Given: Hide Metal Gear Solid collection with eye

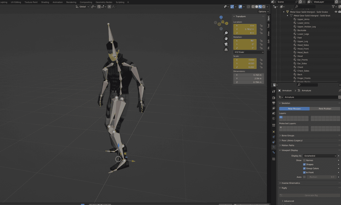Looking at the screenshot, I should (336, 12).
